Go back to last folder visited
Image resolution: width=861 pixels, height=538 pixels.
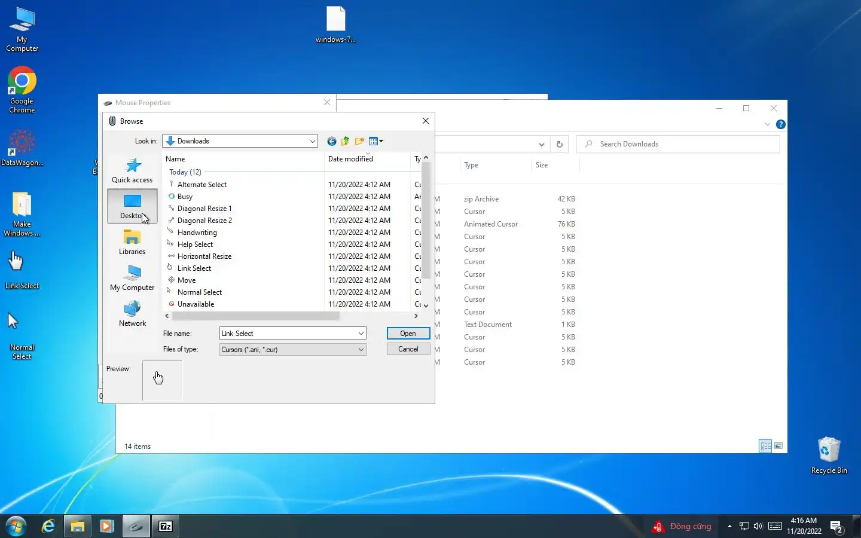pyautogui.click(x=332, y=141)
